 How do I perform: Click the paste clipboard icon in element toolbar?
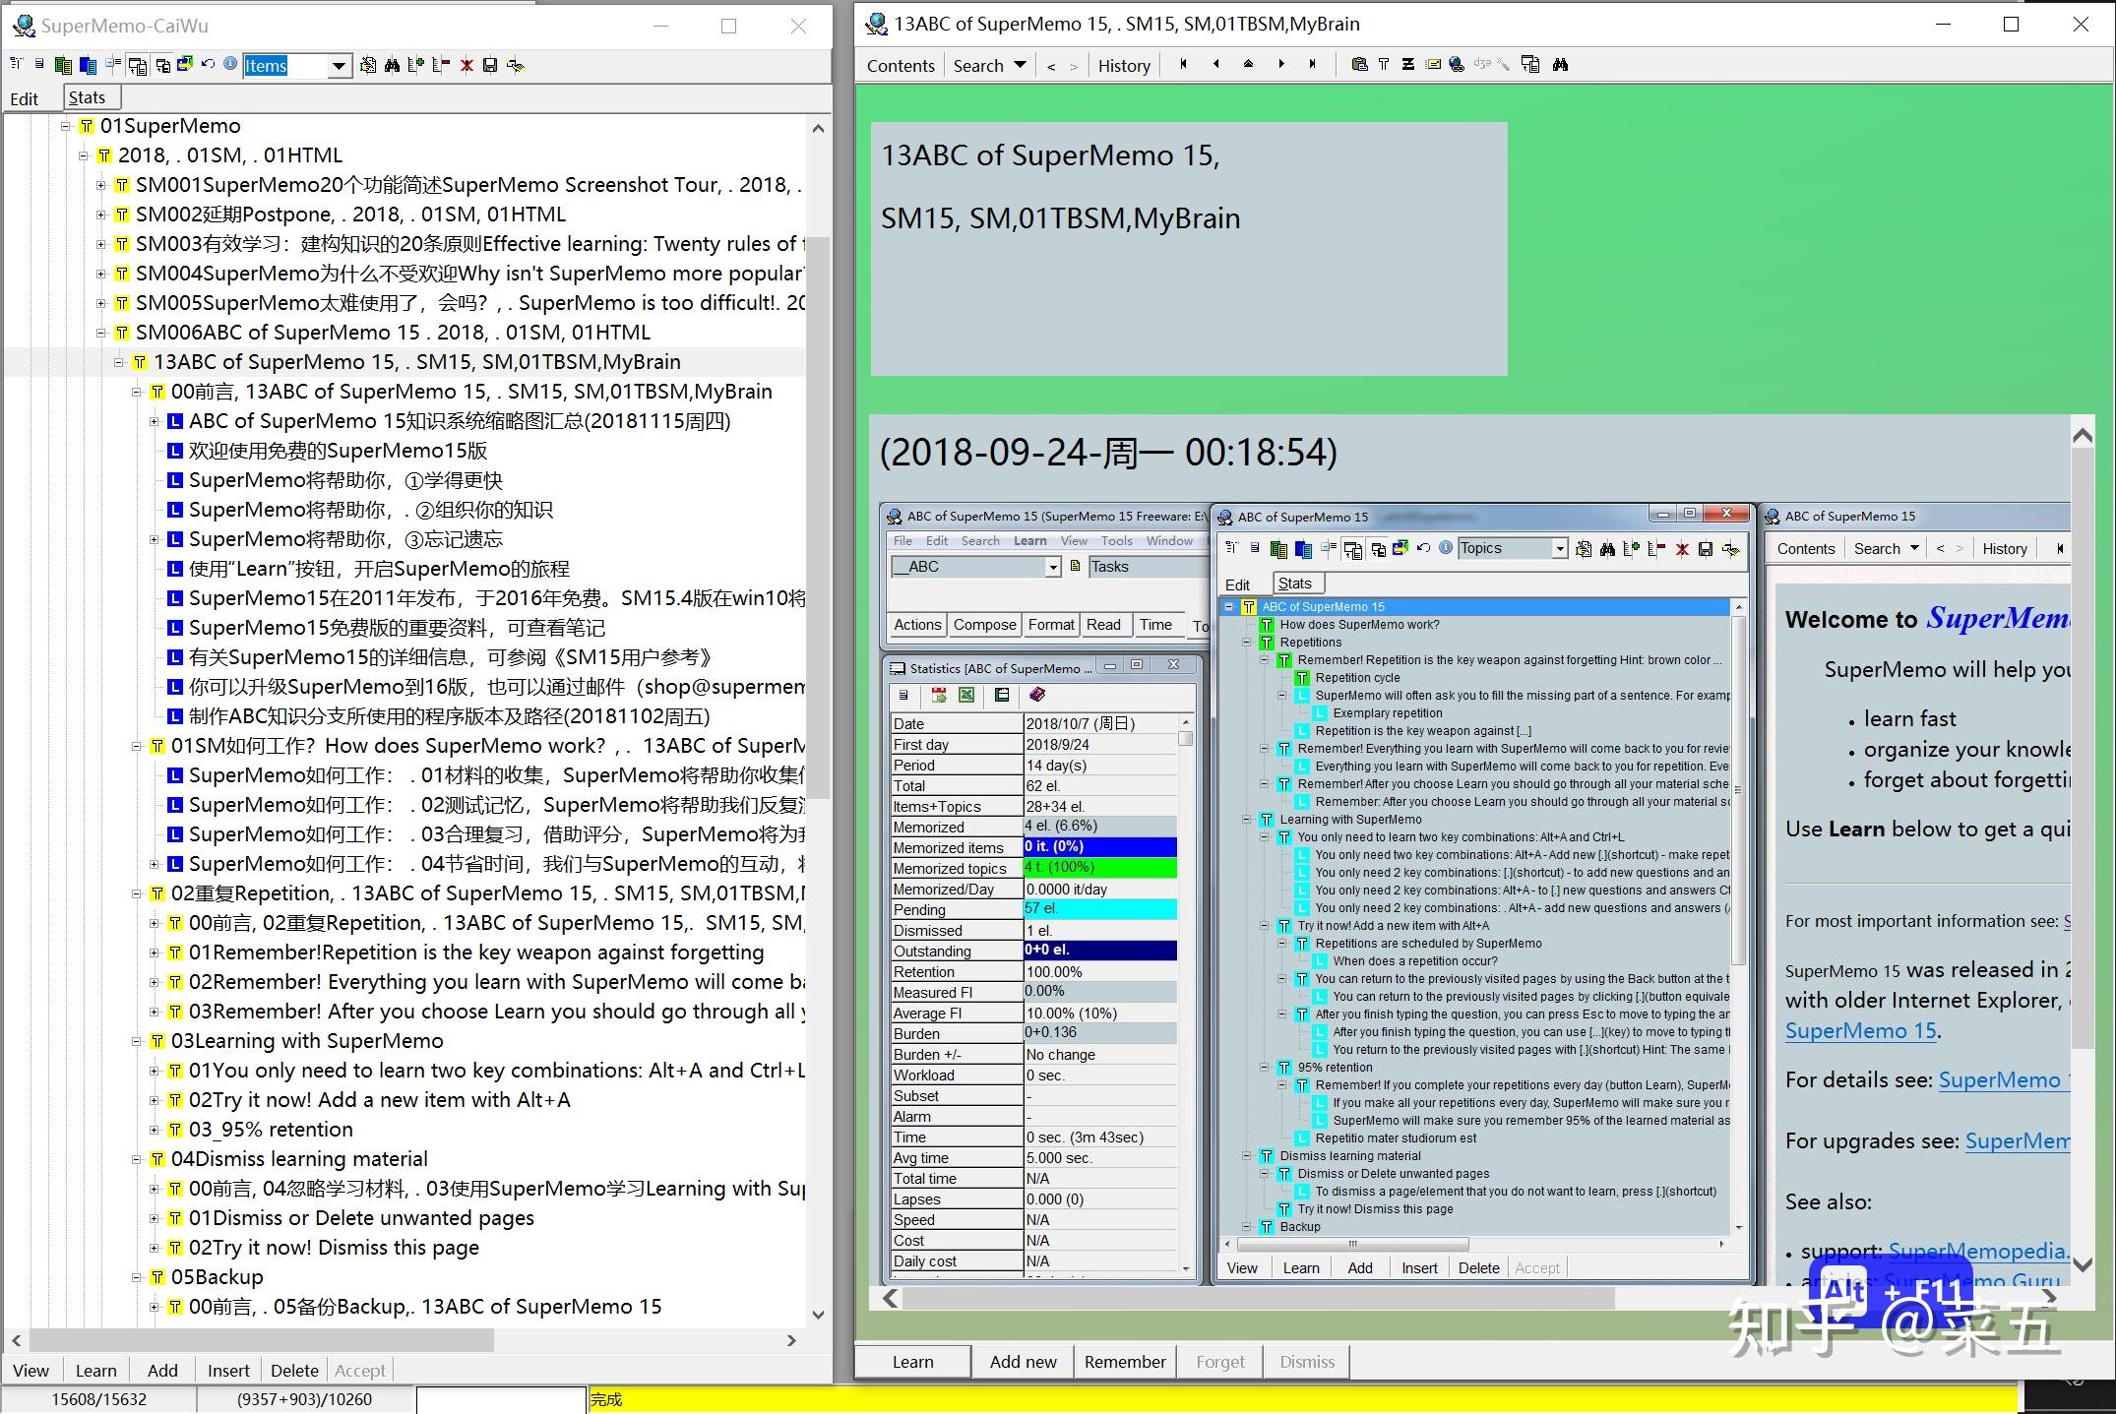[x=1359, y=65]
